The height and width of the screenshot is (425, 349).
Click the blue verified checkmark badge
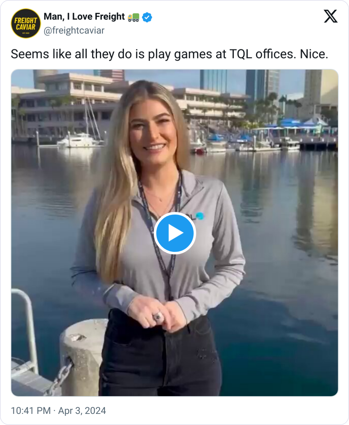pyautogui.click(x=147, y=17)
